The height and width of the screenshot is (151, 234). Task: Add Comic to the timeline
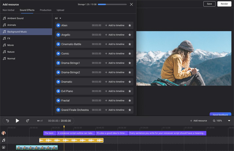click(115, 54)
